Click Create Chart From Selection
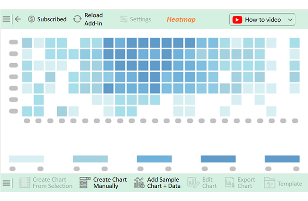 tap(46, 183)
